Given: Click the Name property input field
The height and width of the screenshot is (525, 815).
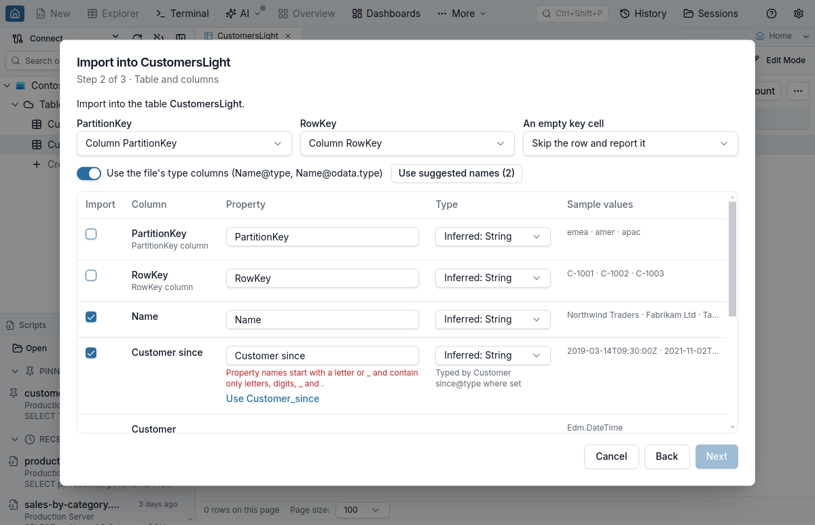Looking at the screenshot, I should [x=323, y=320].
